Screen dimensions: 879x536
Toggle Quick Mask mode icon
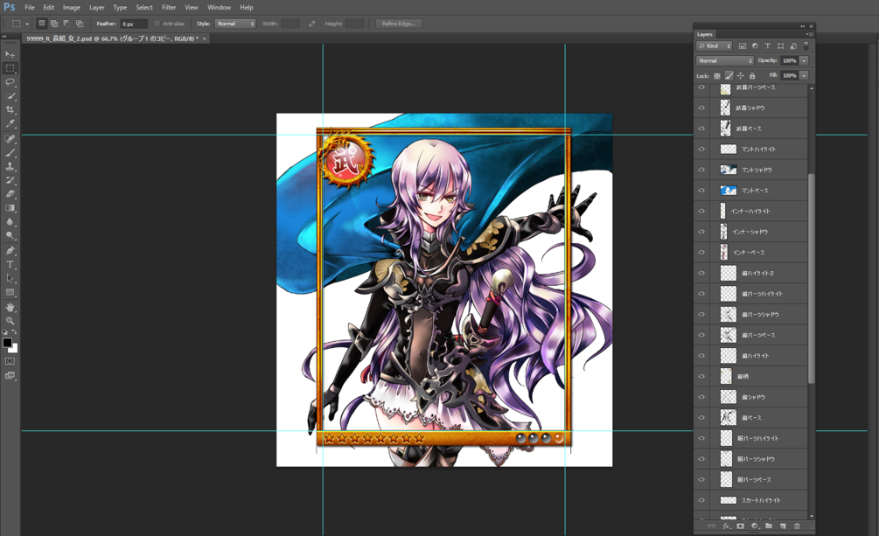coord(10,361)
